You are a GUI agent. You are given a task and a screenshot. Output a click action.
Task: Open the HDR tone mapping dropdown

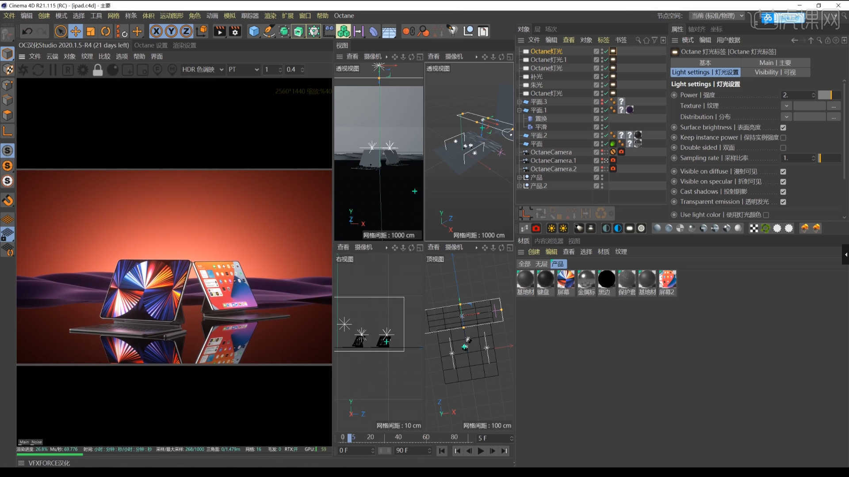pyautogui.click(x=203, y=70)
